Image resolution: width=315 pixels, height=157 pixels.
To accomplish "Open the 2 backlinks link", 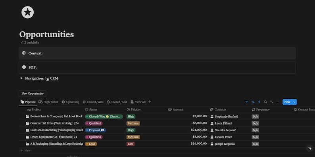I will point(30,42).
